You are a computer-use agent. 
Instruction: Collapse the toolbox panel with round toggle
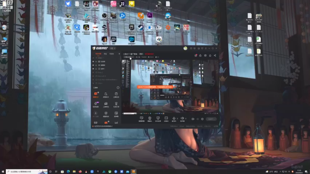(x=118, y=88)
